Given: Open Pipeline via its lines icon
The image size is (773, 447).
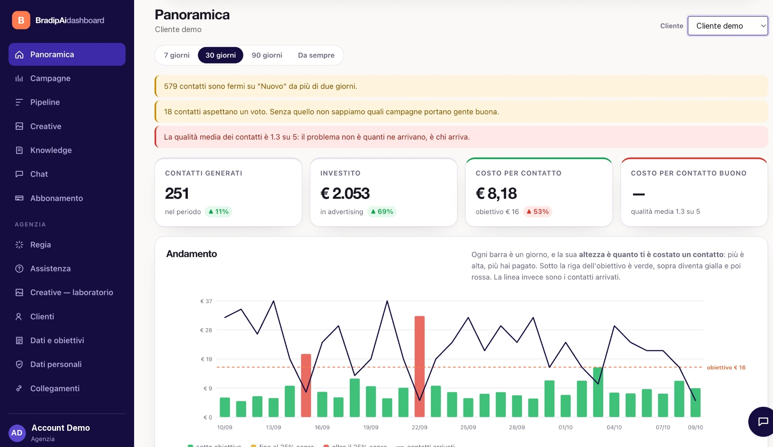Looking at the screenshot, I should click(19, 102).
